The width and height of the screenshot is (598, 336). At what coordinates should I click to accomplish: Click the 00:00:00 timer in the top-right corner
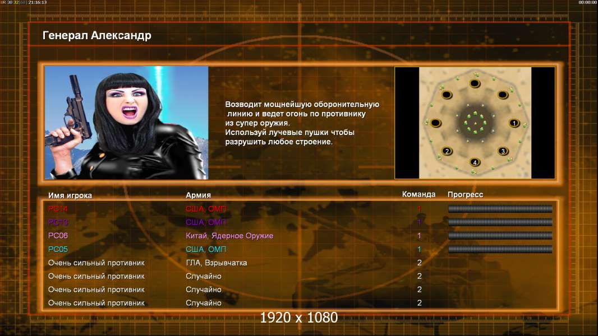587,2
